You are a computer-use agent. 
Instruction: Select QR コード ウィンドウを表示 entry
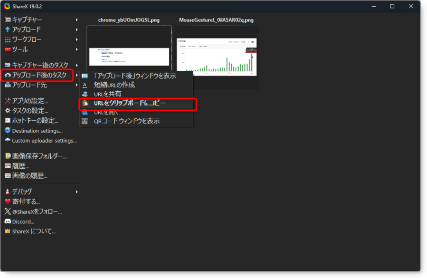[127, 121]
